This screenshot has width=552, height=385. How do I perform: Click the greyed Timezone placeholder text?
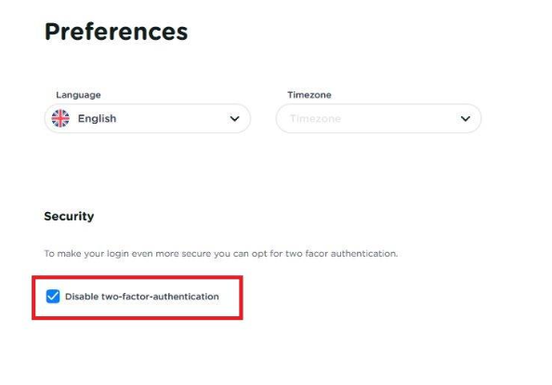tap(315, 119)
